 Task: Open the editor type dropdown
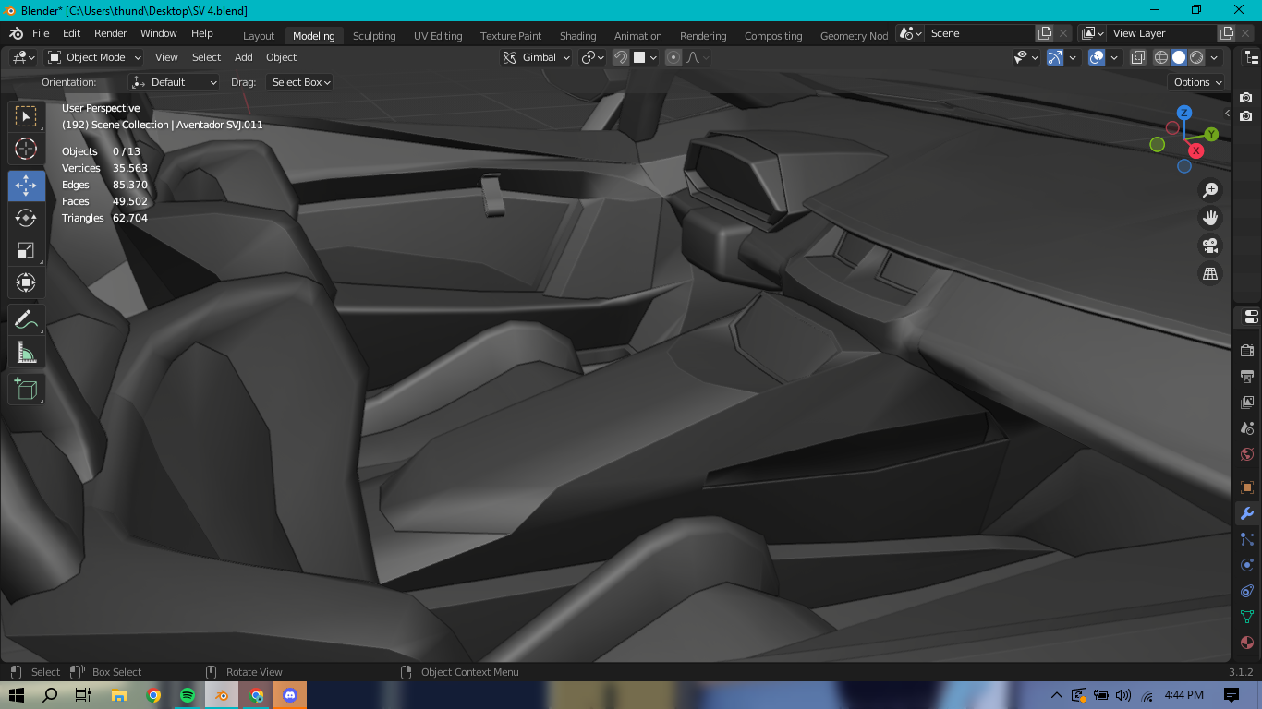(23, 57)
